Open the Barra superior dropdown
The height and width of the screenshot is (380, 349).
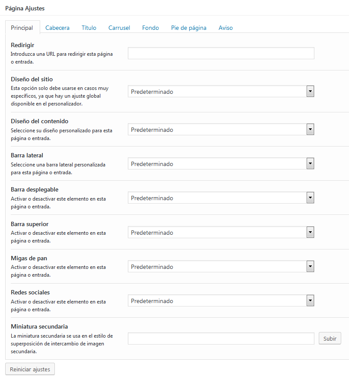[221, 233]
